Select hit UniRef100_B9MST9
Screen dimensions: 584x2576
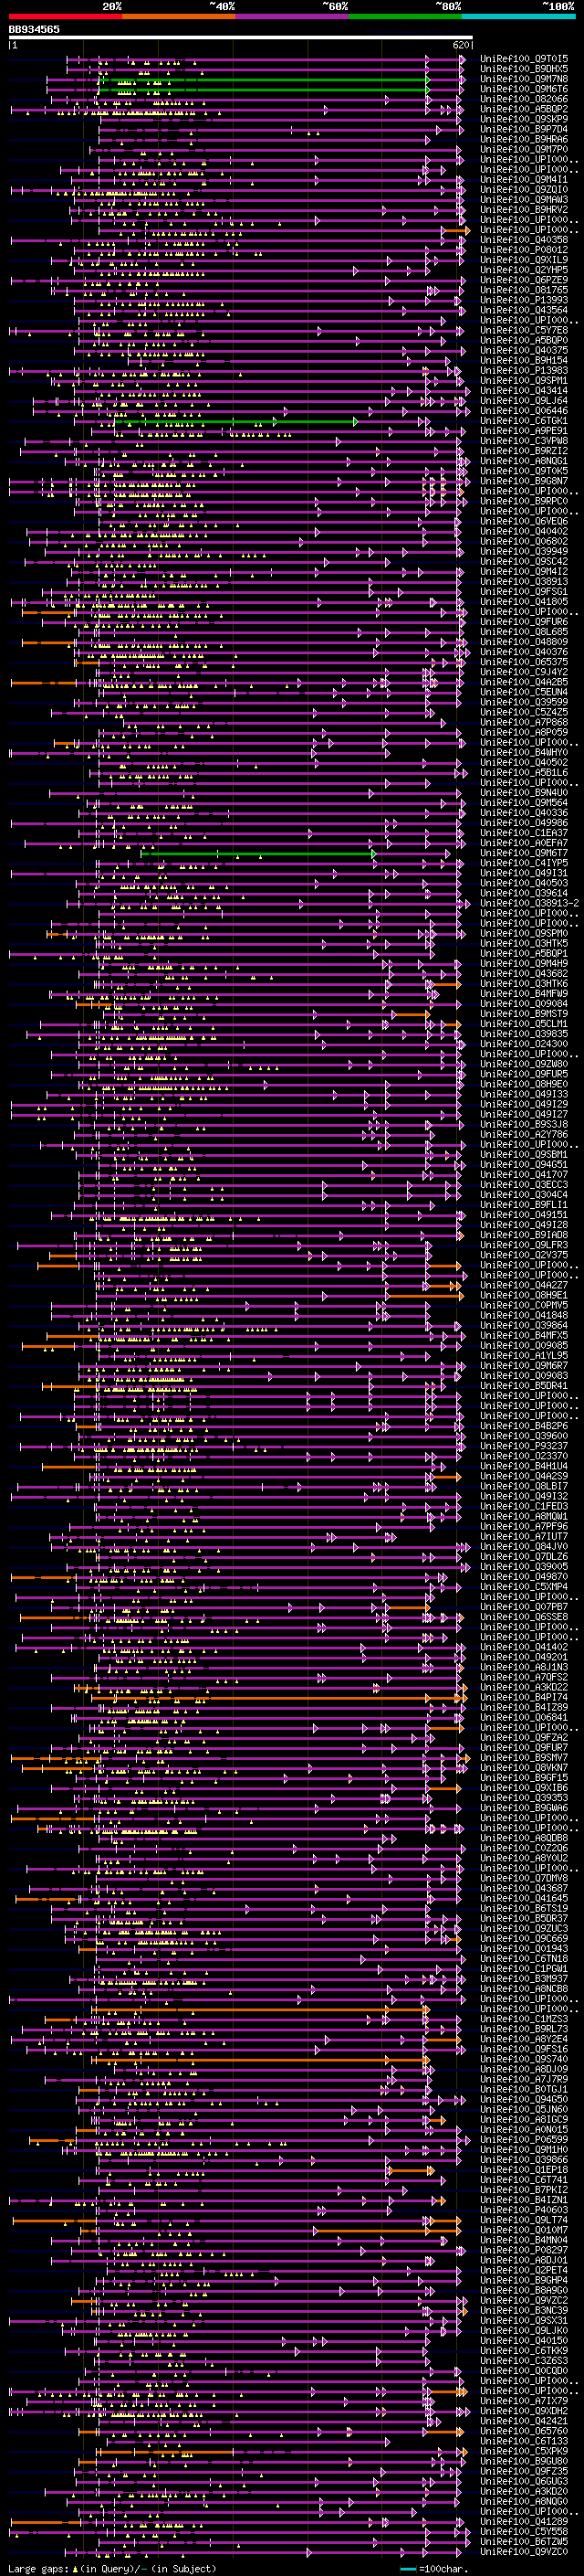pos(524,1014)
